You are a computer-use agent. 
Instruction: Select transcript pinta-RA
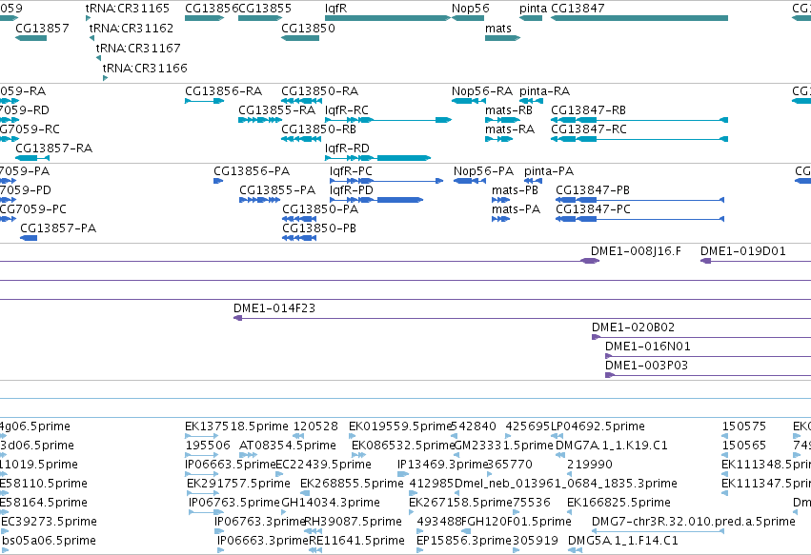click(x=531, y=101)
